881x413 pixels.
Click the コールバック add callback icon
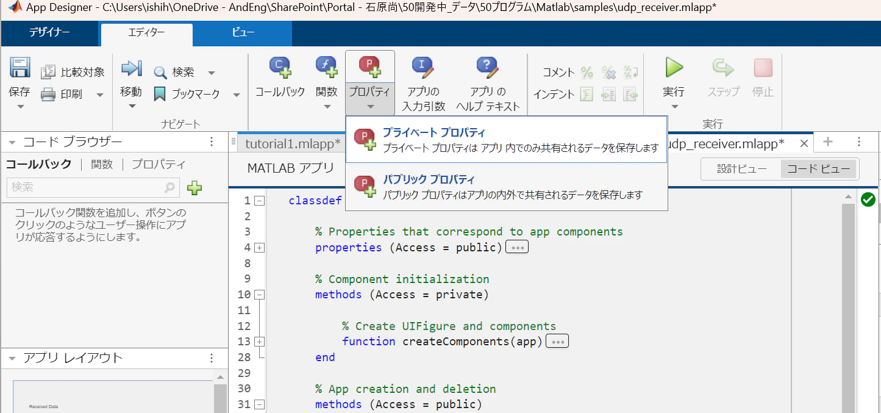[280, 67]
